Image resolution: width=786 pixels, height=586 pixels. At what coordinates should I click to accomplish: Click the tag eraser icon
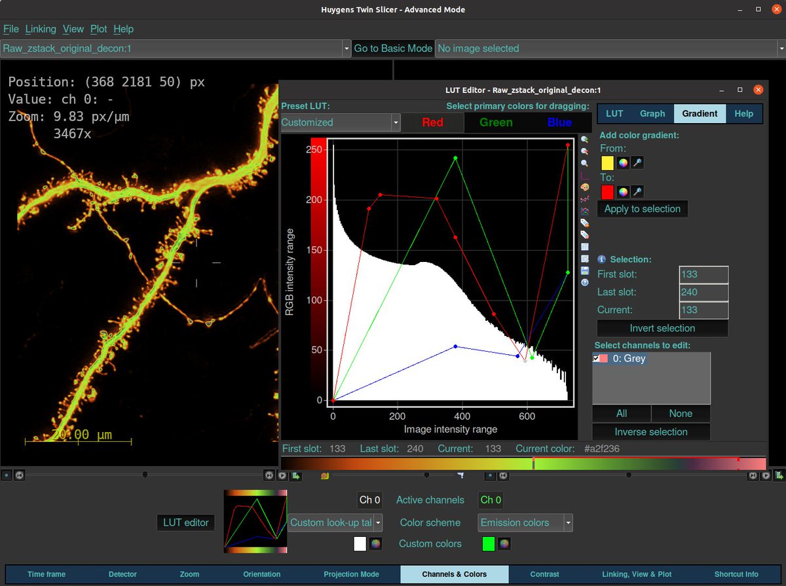click(x=584, y=234)
